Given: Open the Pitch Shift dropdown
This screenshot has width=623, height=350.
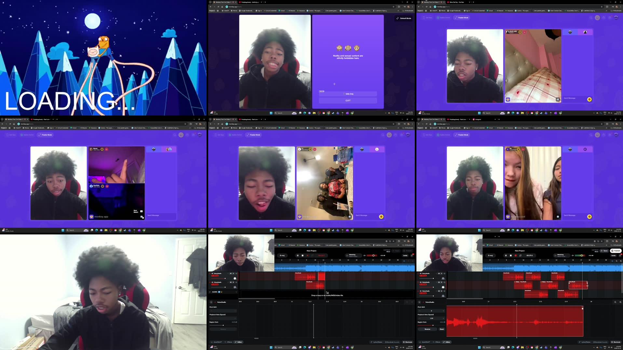Looking at the screenshot, I should click(431, 311).
